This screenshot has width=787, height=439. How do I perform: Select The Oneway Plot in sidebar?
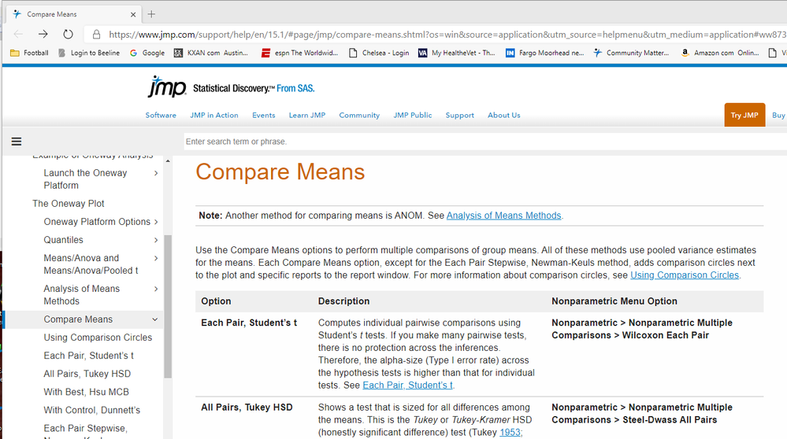pos(69,204)
